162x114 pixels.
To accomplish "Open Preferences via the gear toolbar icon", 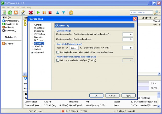I will 71,13.
